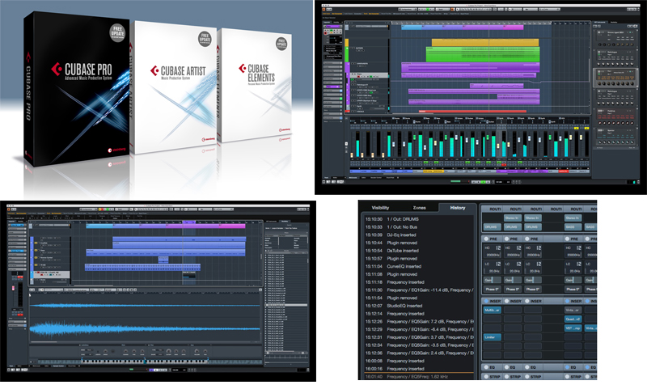Toggle EQ section on the leftmost mixer channel
Screen dimensions: 647x385
point(486,367)
